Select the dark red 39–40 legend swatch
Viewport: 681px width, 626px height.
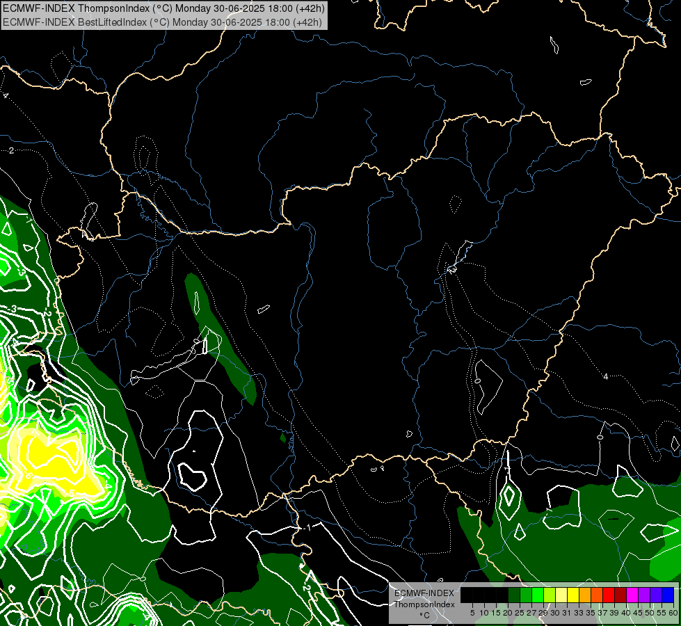tap(620, 595)
